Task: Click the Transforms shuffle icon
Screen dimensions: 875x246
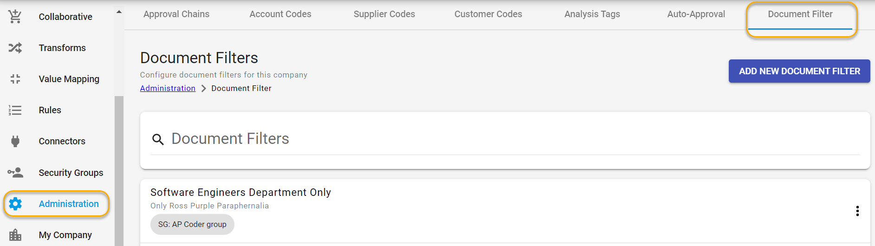Action: (15, 48)
